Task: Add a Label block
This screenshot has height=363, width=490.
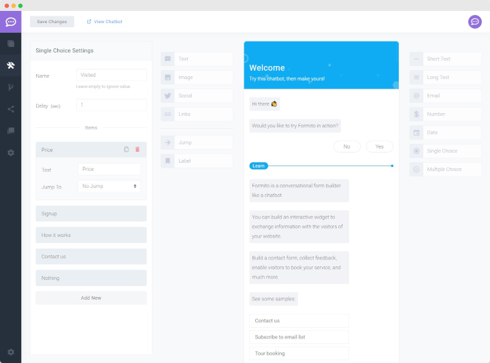Action: [x=197, y=161]
